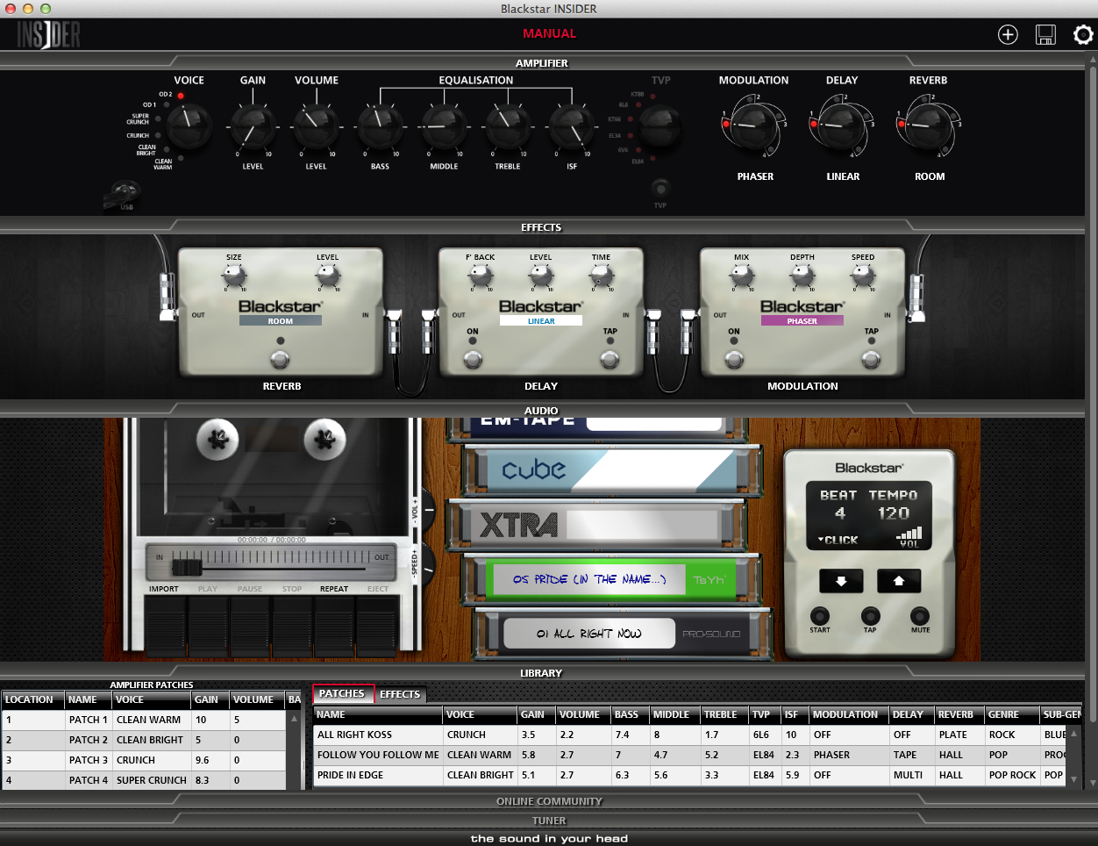
Task: Expand the ONLINE COMMUNITY section
Action: click(x=549, y=801)
